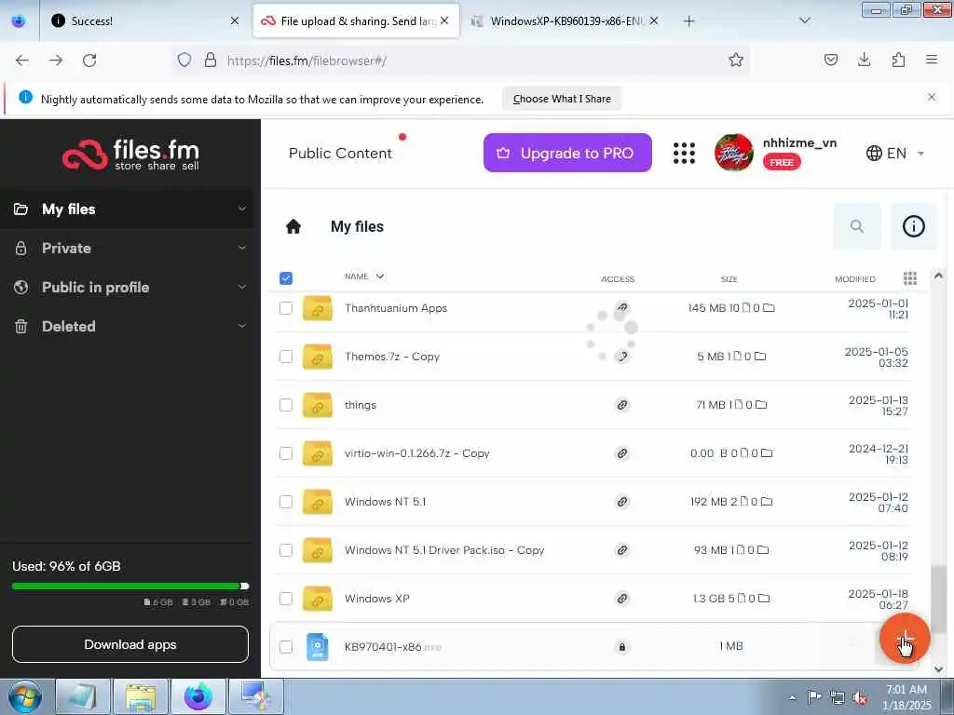Open the apps grid menu icon
Screen dimensions: 954x715
684,154
